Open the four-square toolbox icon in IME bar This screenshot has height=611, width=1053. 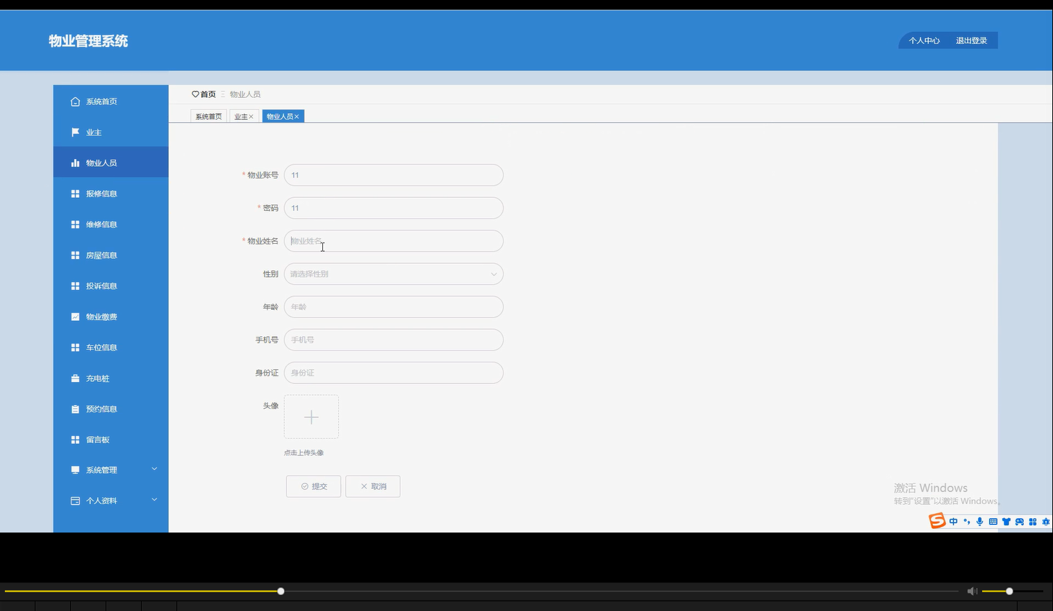(1033, 521)
